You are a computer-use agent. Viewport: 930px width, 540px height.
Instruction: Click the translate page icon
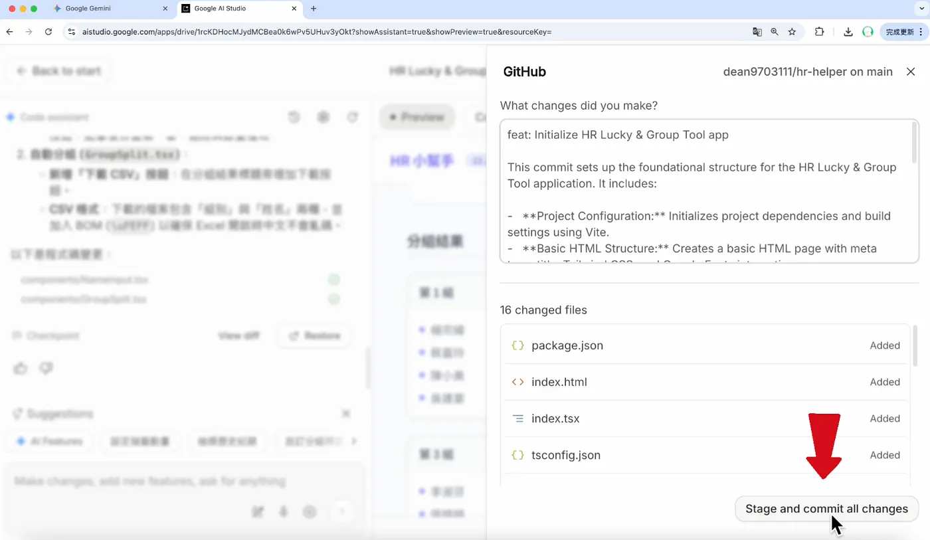pyautogui.click(x=757, y=31)
